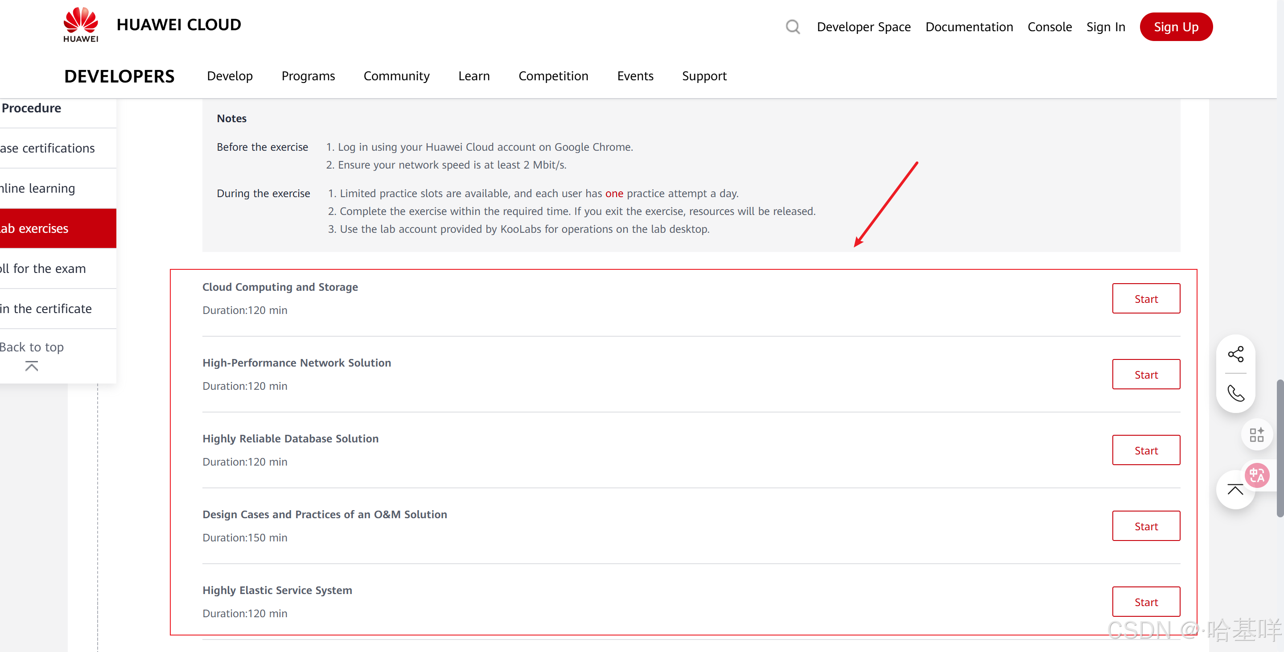Image resolution: width=1284 pixels, height=652 pixels.
Task: Open the Develop menu
Action: [x=230, y=76]
